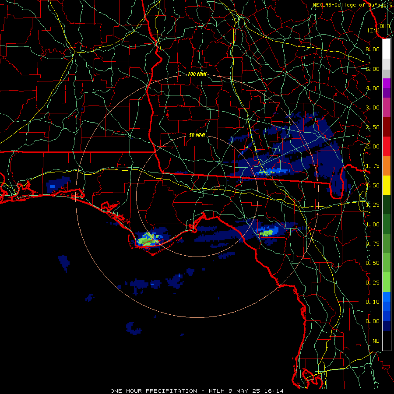The image size is (394, 394).
Task: Click the 3.00 legend value
Action: coord(373,108)
